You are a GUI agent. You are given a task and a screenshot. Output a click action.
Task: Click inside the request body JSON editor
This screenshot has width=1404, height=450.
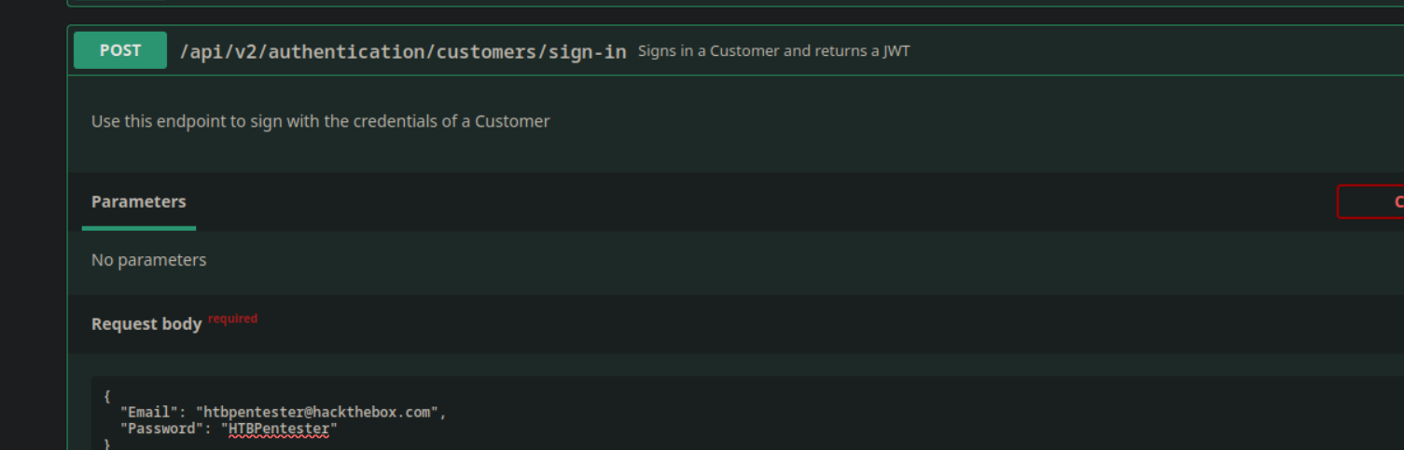coord(653,413)
